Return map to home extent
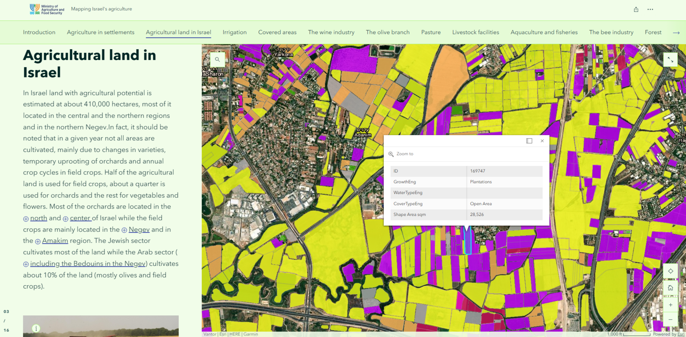The width and height of the screenshot is (686, 337). coord(670,288)
